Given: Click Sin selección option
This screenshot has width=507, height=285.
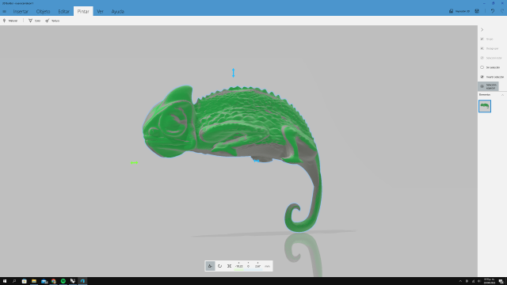Looking at the screenshot, I should click(x=490, y=67).
